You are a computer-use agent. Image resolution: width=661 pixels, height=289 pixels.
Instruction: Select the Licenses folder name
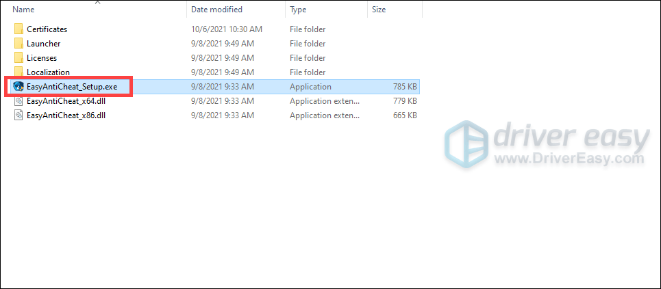[x=42, y=57]
